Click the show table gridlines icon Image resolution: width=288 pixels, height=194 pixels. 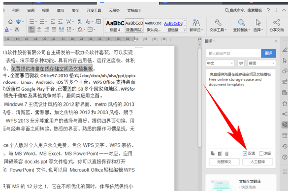click(x=98, y=22)
